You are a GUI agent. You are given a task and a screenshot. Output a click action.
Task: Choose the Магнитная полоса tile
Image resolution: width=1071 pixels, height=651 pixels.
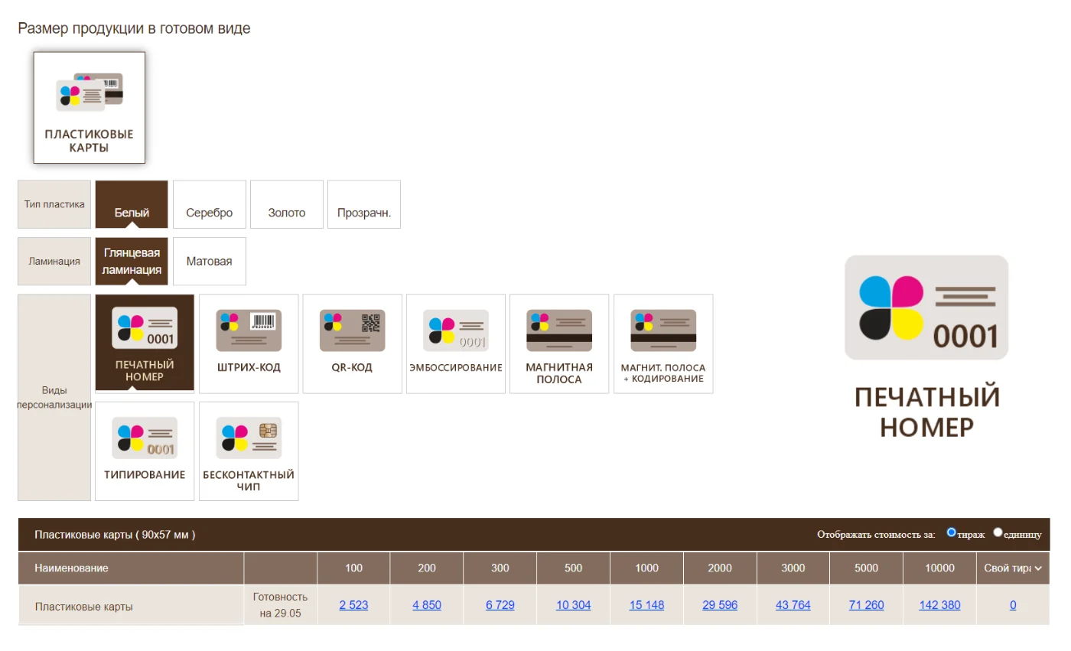pos(559,343)
